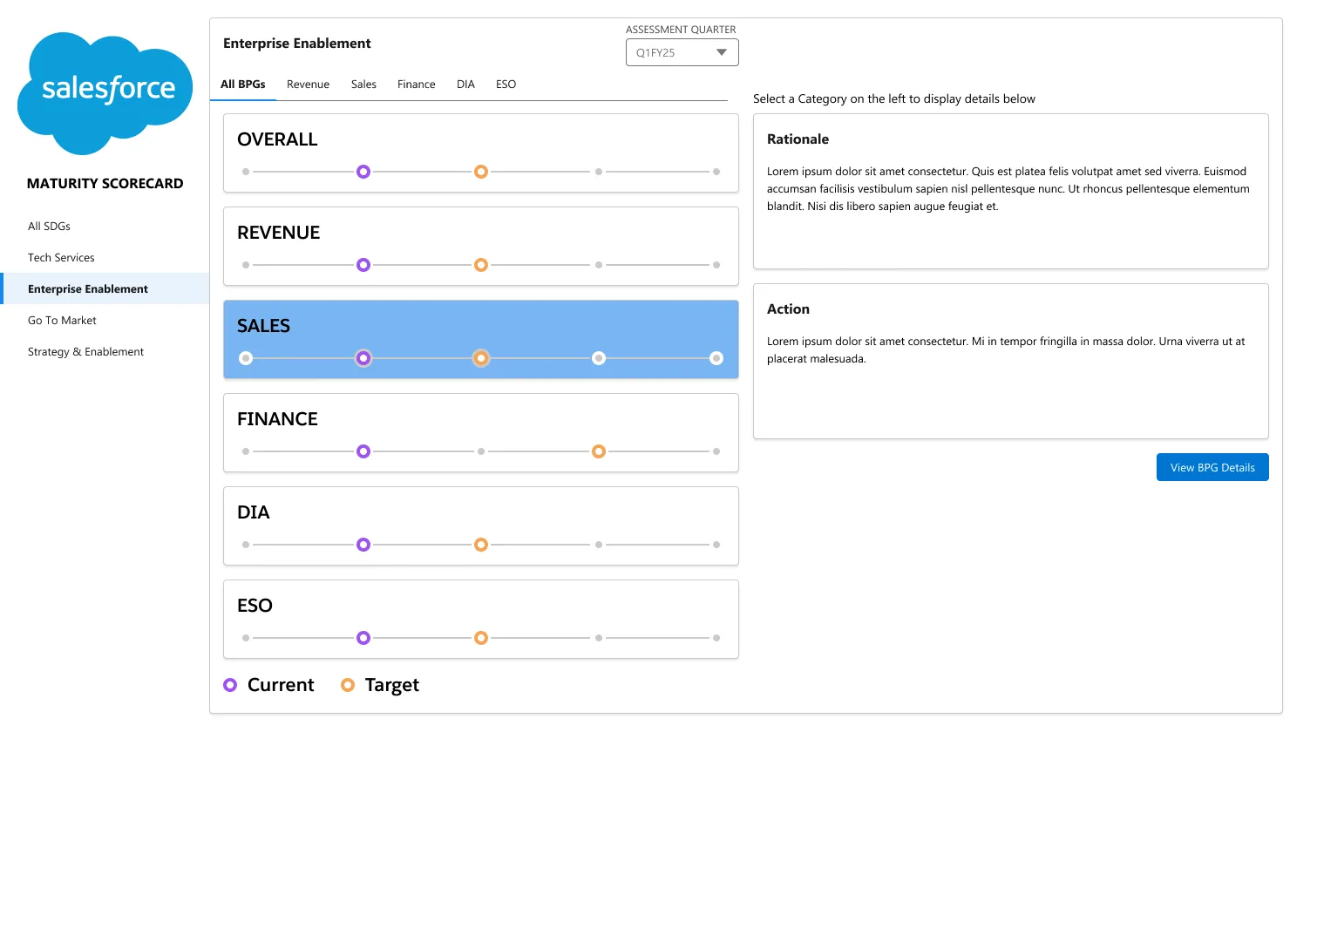This screenshot has height=949, width=1317.
Task: Click the orange Target marker on REVENUE slider
Action: point(481,265)
